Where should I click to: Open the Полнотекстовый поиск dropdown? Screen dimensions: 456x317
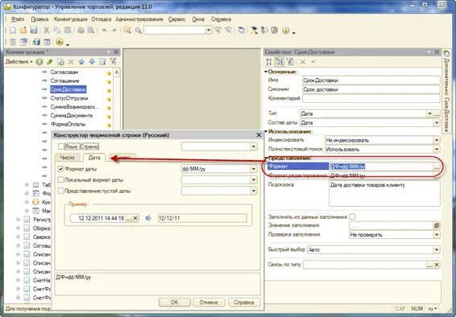(x=437, y=149)
